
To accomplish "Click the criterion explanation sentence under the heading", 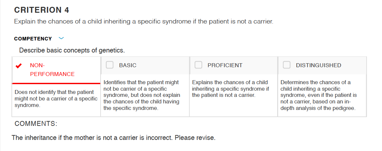I will pyautogui.click(x=144, y=21).
